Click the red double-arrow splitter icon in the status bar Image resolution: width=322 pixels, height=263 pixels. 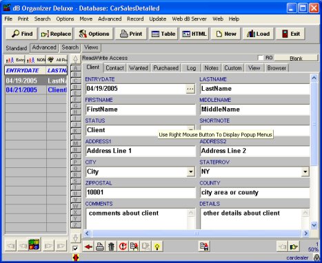(76, 257)
